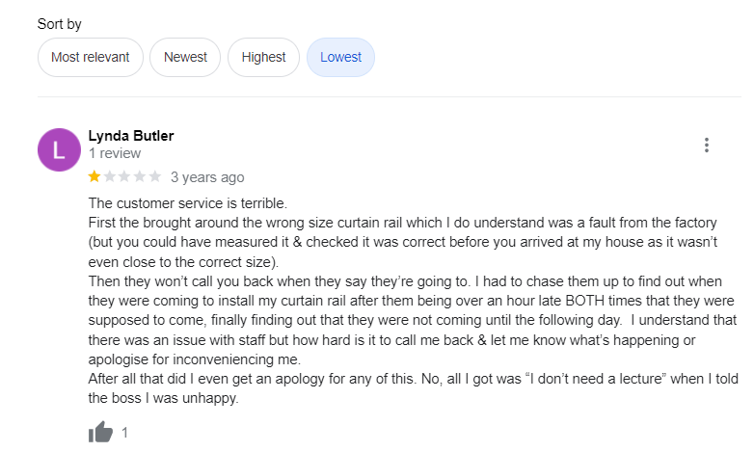Click the one-star rating on review
Screen dimensions: 754x452
point(124,176)
